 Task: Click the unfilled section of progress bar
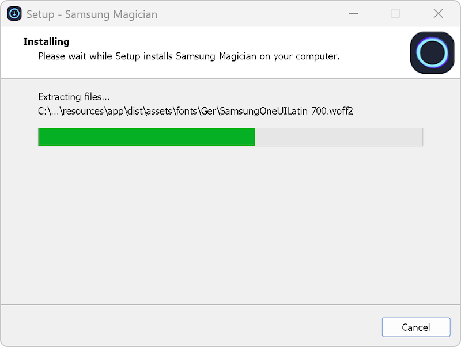coord(340,137)
